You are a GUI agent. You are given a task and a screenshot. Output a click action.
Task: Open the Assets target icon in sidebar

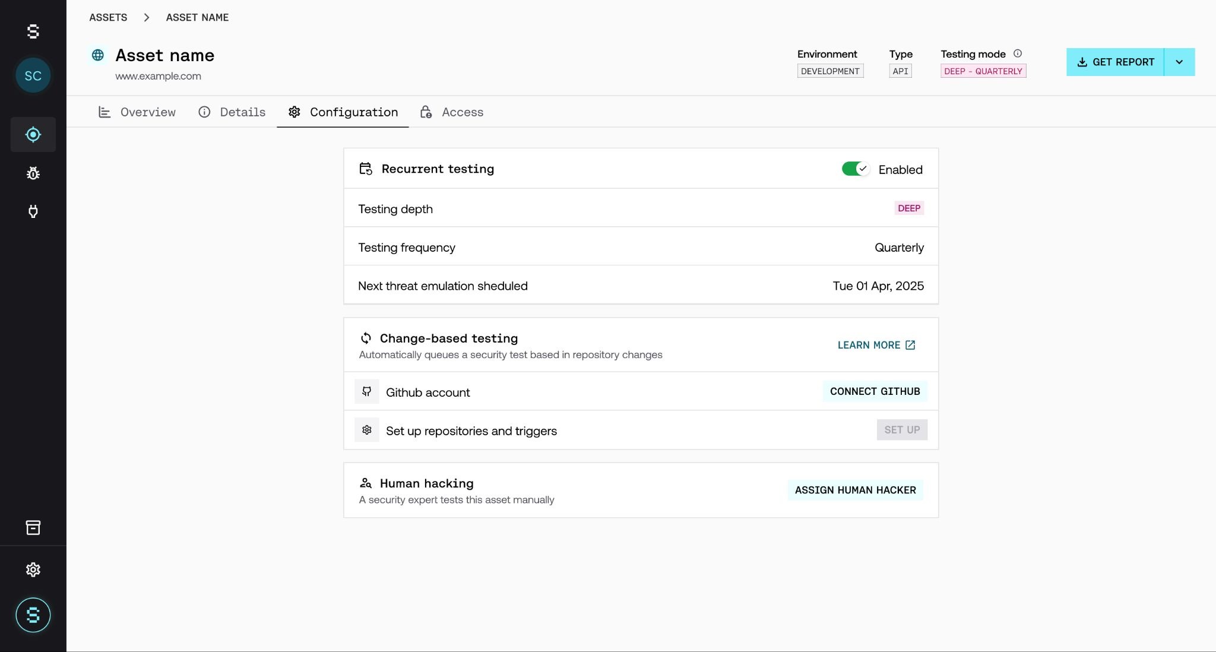pos(33,135)
